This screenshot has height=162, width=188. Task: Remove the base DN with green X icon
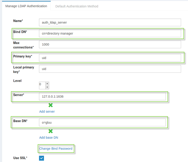pyautogui.click(x=51, y=131)
